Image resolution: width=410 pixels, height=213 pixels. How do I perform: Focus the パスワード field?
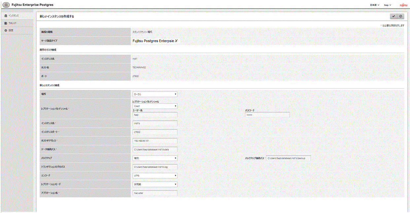point(267,115)
